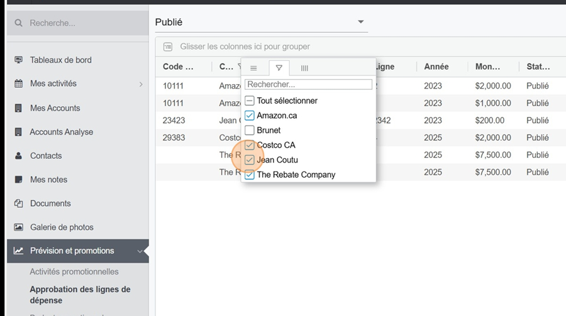Click the Mes notes sticky-note icon
Image resolution: width=566 pixels, height=316 pixels.
click(x=18, y=180)
